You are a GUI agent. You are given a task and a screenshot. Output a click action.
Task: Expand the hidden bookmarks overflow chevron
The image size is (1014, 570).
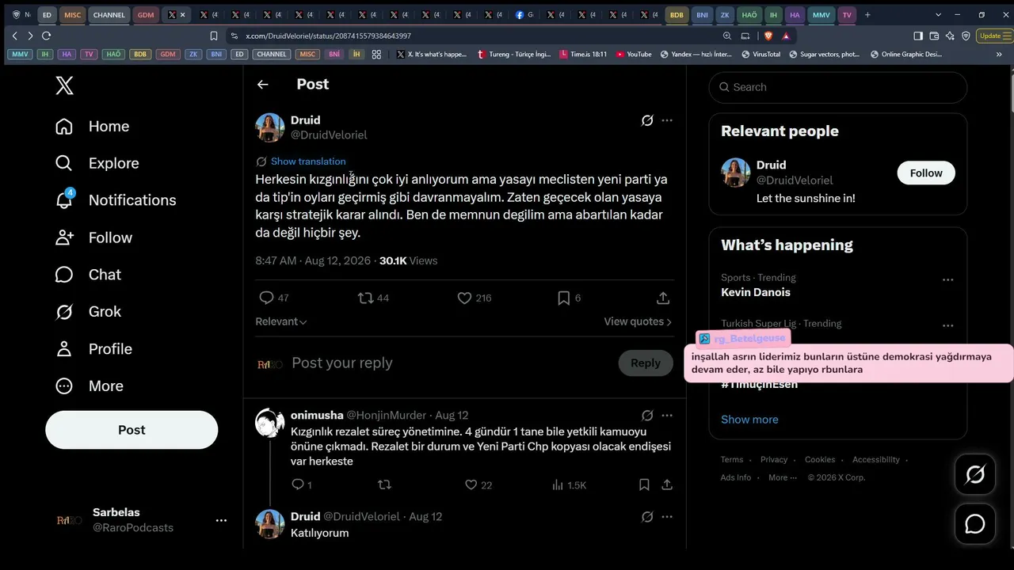[x=999, y=55]
